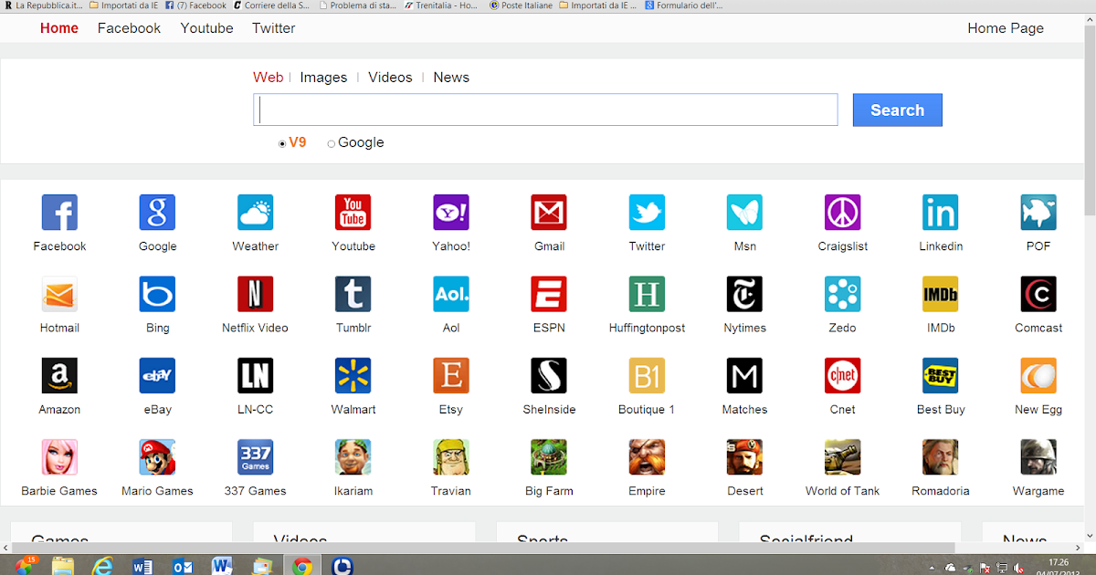The image size is (1096, 575).
Task: Launch the Yahoo! shortcut icon
Action: 451,213
